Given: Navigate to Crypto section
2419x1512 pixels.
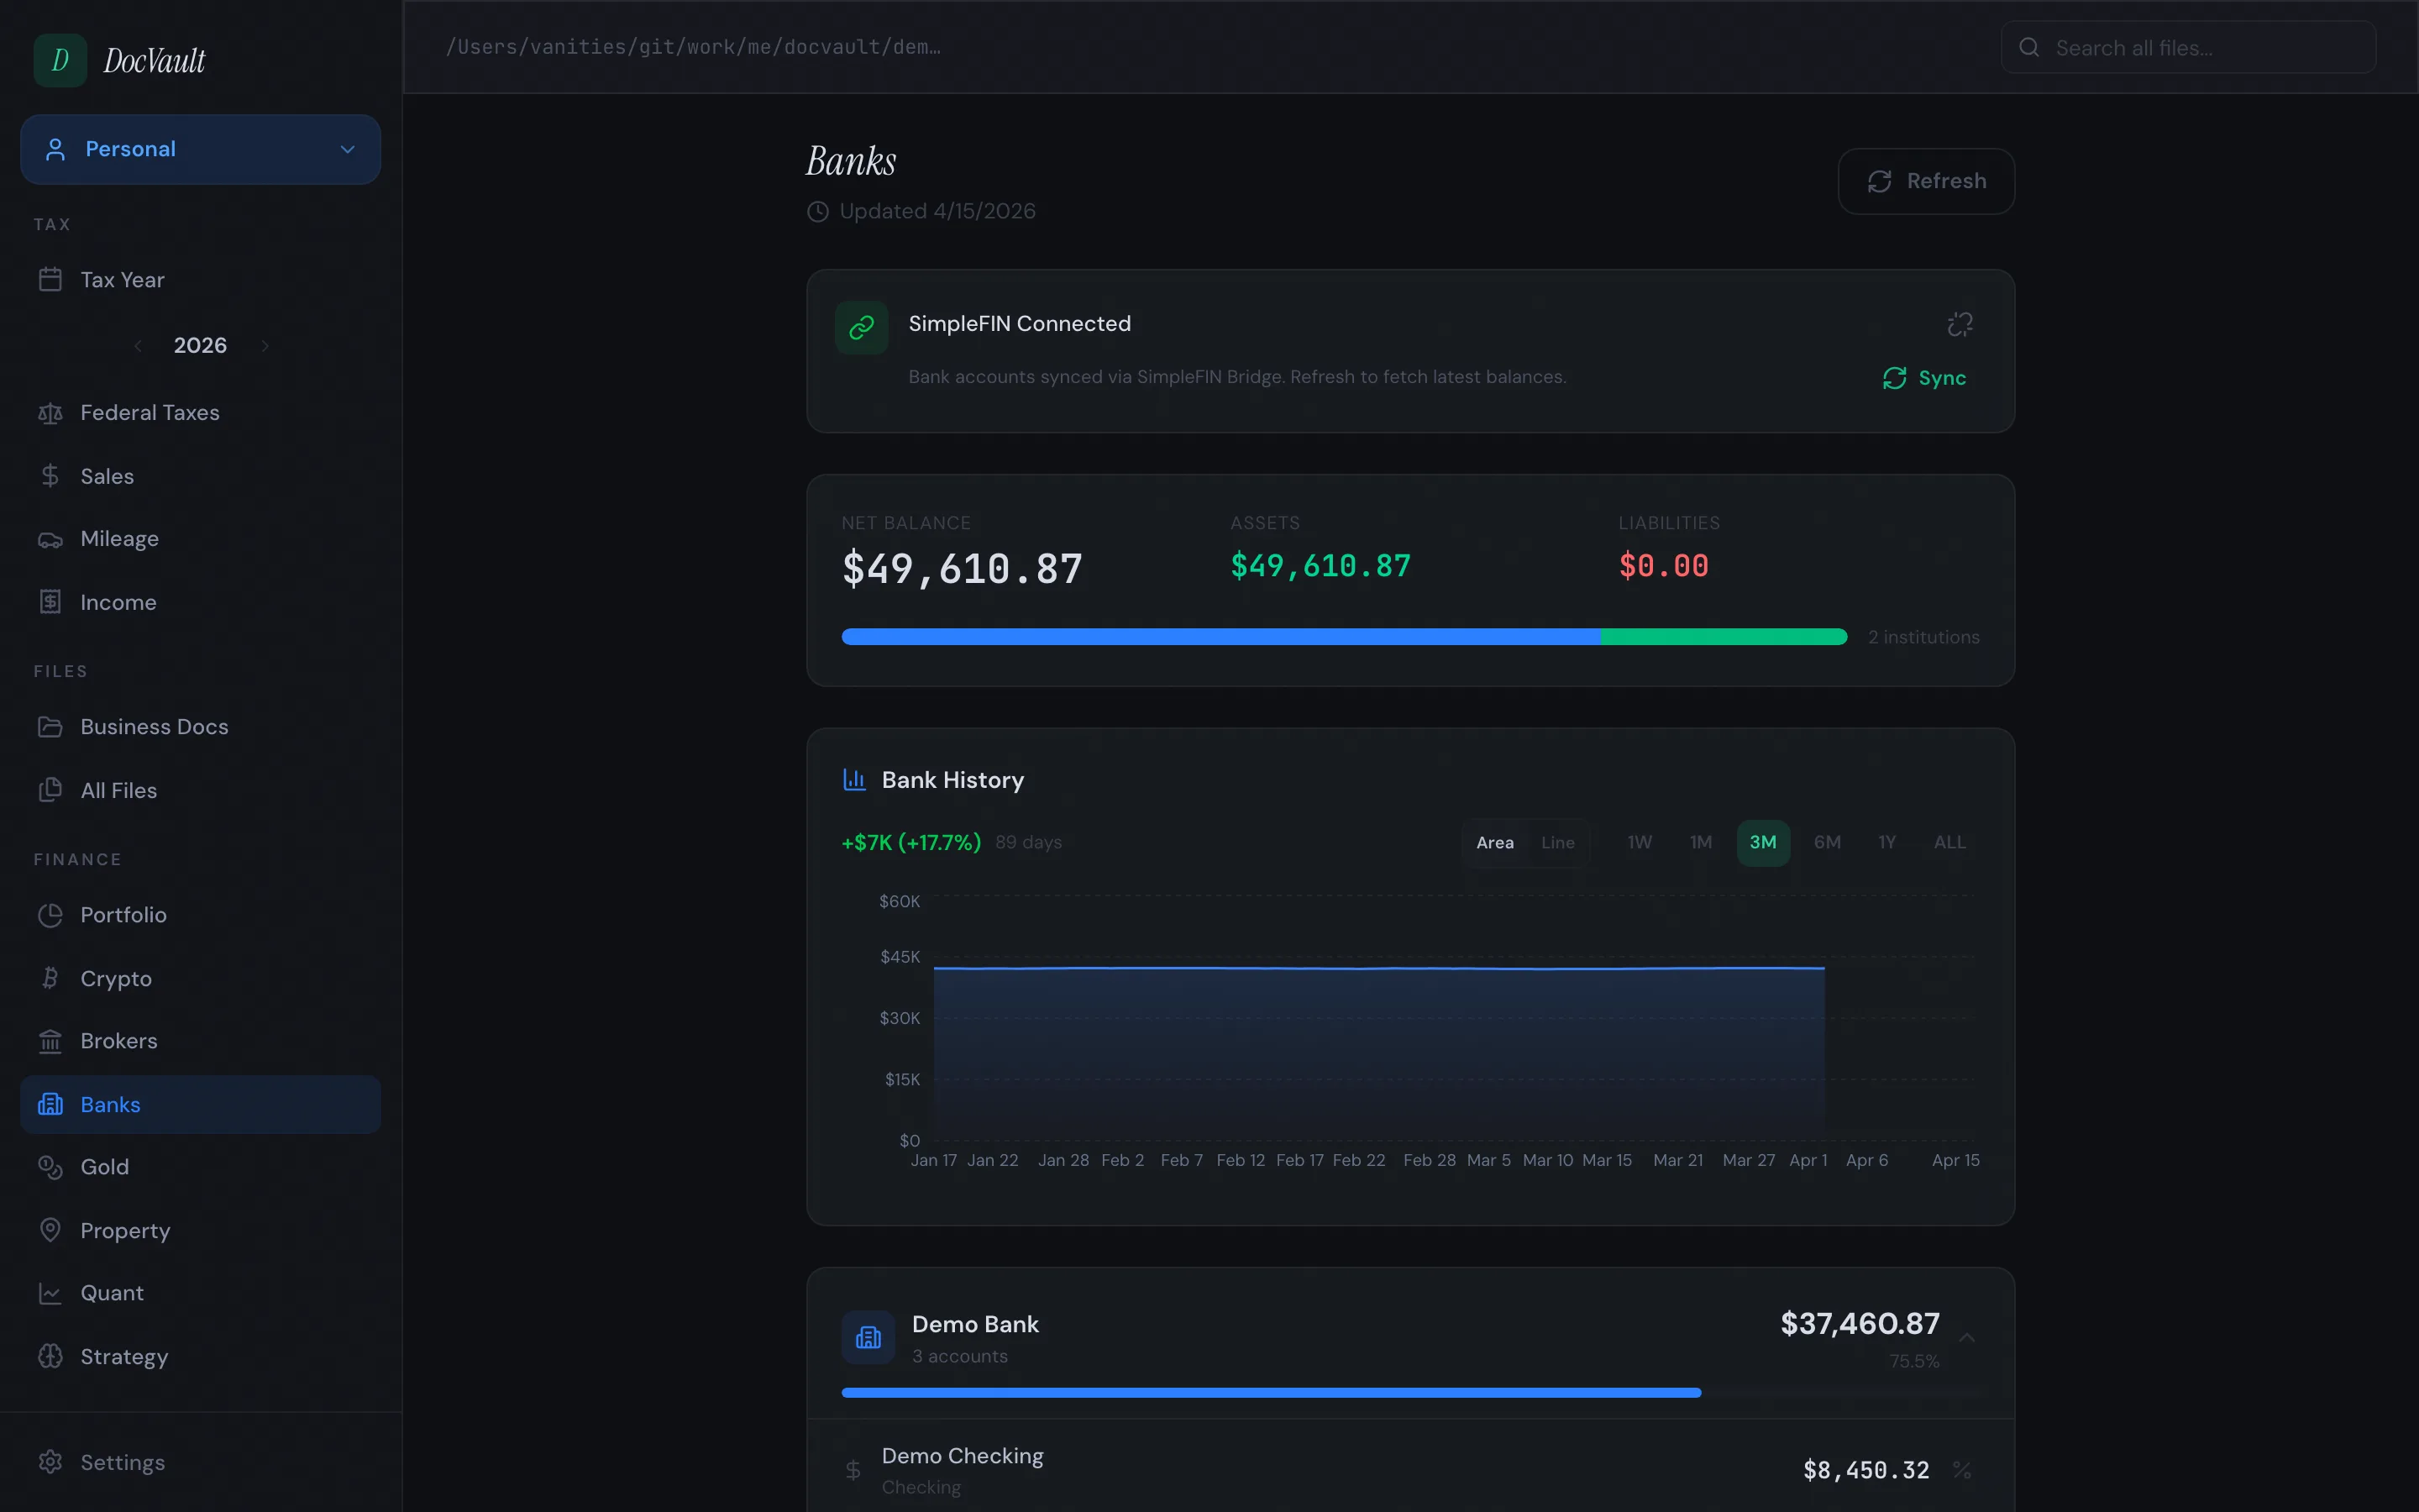Looking at the screenshot, I should 200,978.
